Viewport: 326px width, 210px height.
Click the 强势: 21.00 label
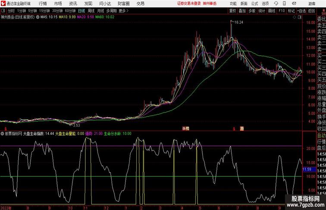[94, 134]
